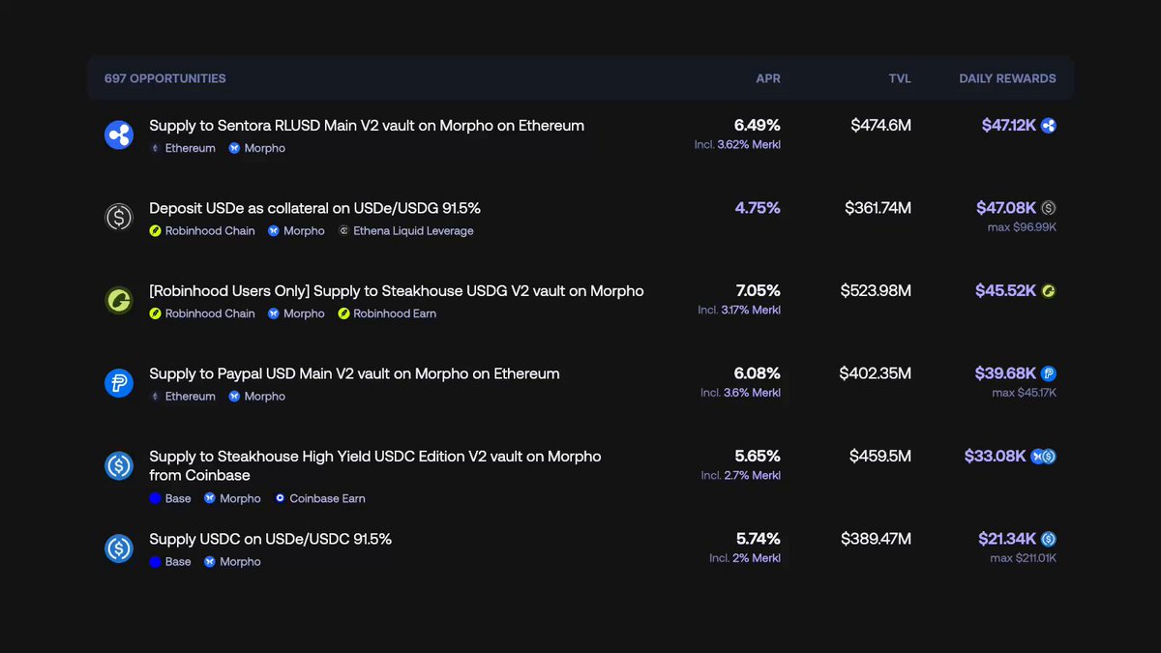This screenshot has height=653, width=1161.
Task: Click the reward token icon beside $47.08K
Action: pos(1048,208)
